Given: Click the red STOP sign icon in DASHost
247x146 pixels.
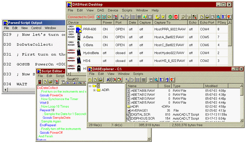Looking at the screenshot, I should click(x=176, y=17).
